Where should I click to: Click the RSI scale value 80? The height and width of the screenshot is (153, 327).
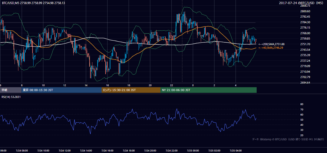(x=302, y=104)
